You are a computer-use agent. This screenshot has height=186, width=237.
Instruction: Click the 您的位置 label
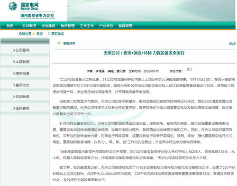coord(25,34)
